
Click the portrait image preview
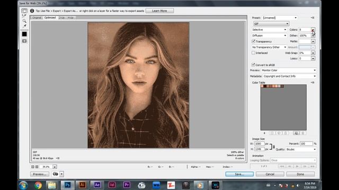click(138, 85)
